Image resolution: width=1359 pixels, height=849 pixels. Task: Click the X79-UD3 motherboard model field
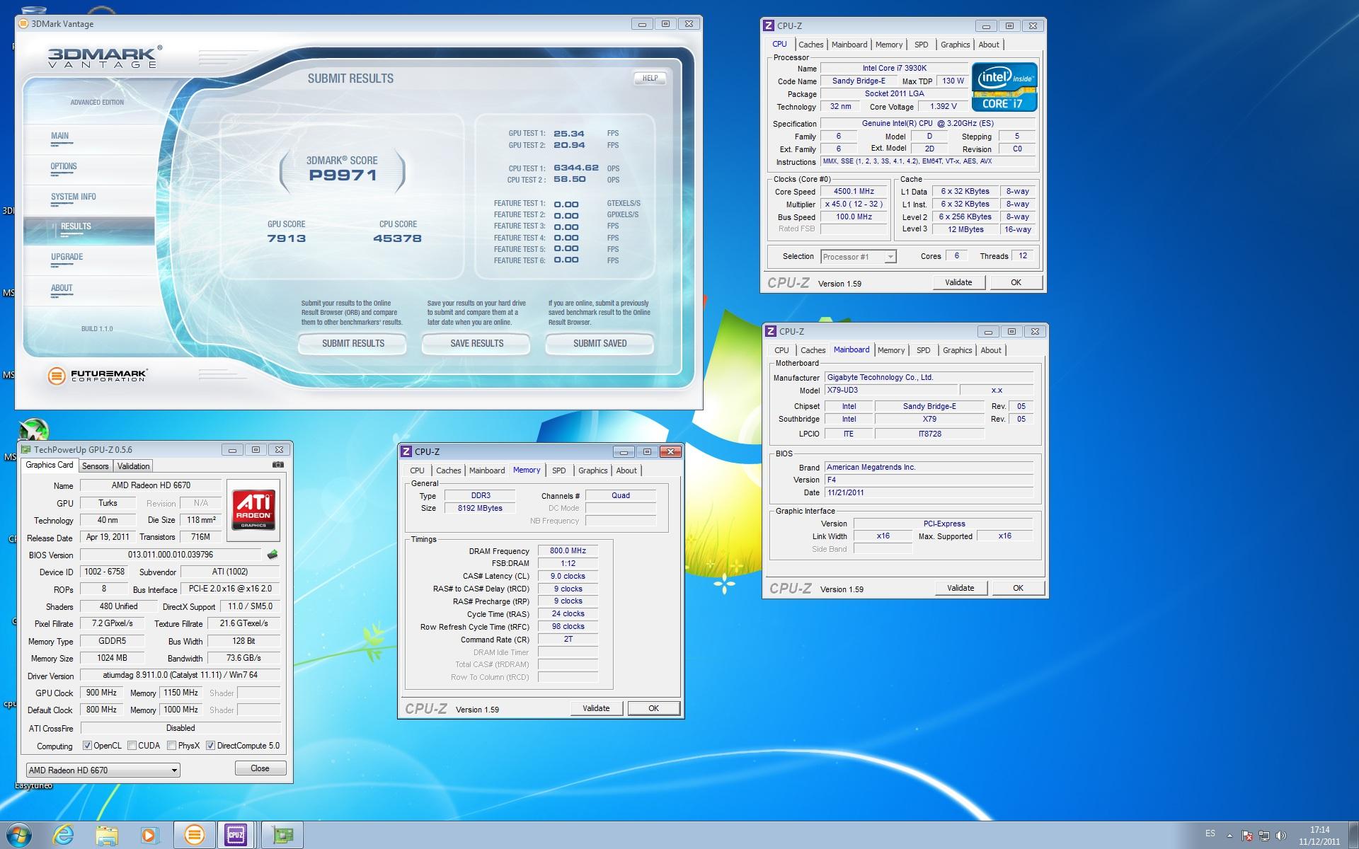pos(890,391)
